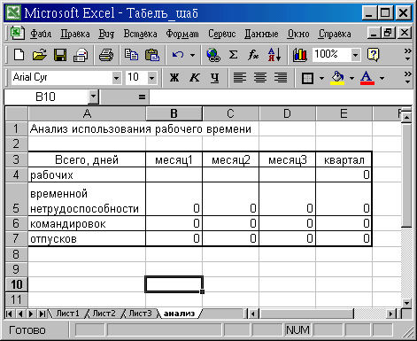Click the Edit Formula equals button
Image resolution: width=417 pixels, height=341 pixels.
click(x=142, y=97)
